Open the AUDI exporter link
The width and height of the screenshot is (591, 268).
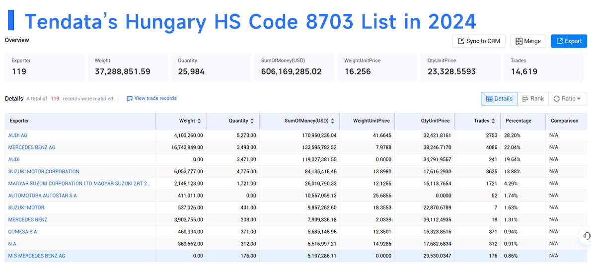[x=14, y=160]
